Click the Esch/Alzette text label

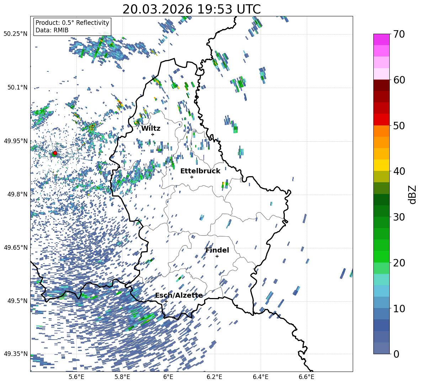pyautogui.click(x=179, y=295)
